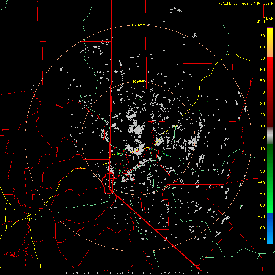Click the 20 value on the velocity scale

click(262, 115)
